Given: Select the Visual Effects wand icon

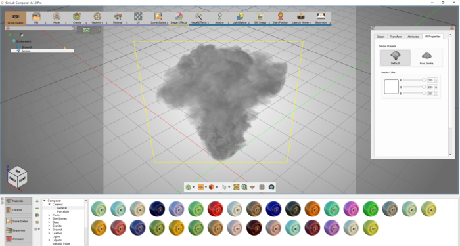Looking at the screenshot, I should coord(198,16).
